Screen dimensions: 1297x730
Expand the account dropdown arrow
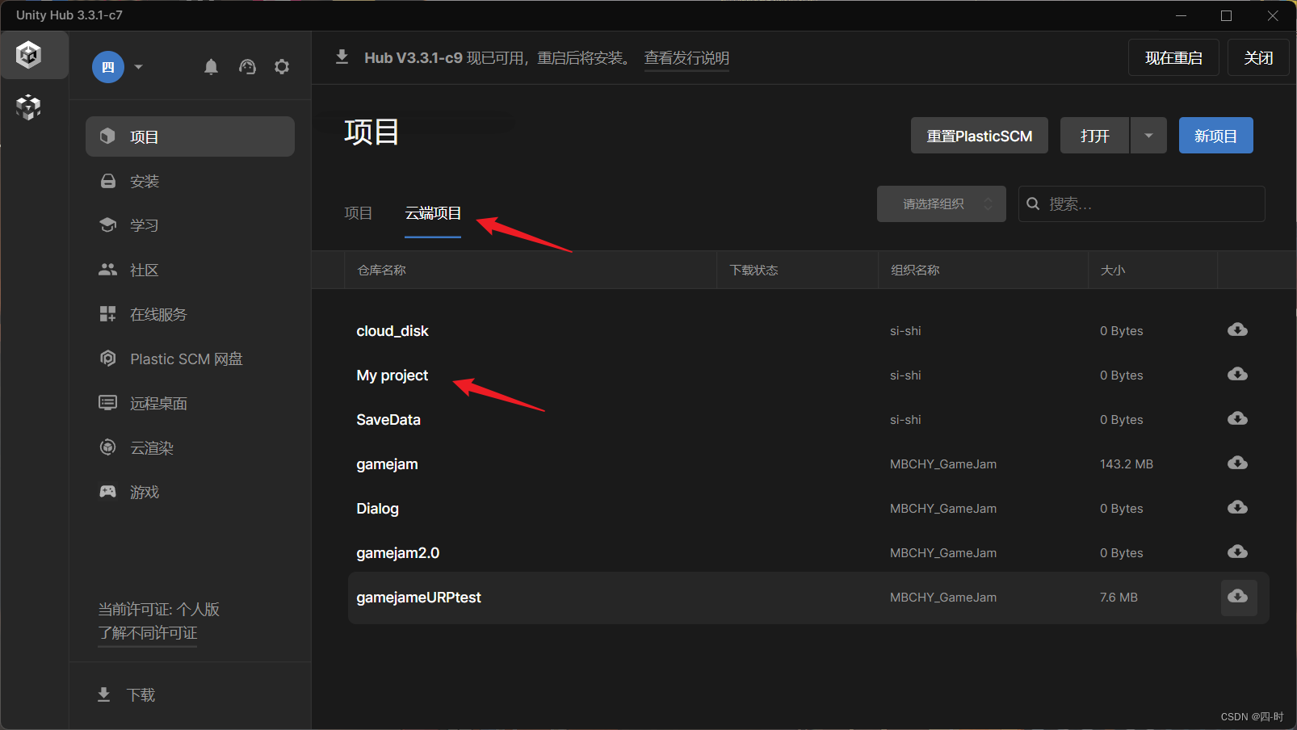(x=139, y=67)
